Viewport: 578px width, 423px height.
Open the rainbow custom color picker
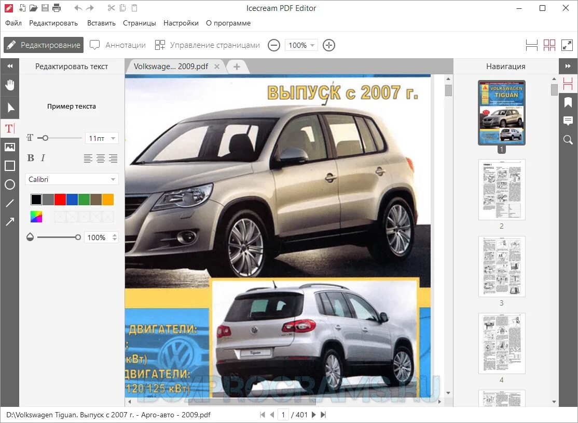point(36,217)
